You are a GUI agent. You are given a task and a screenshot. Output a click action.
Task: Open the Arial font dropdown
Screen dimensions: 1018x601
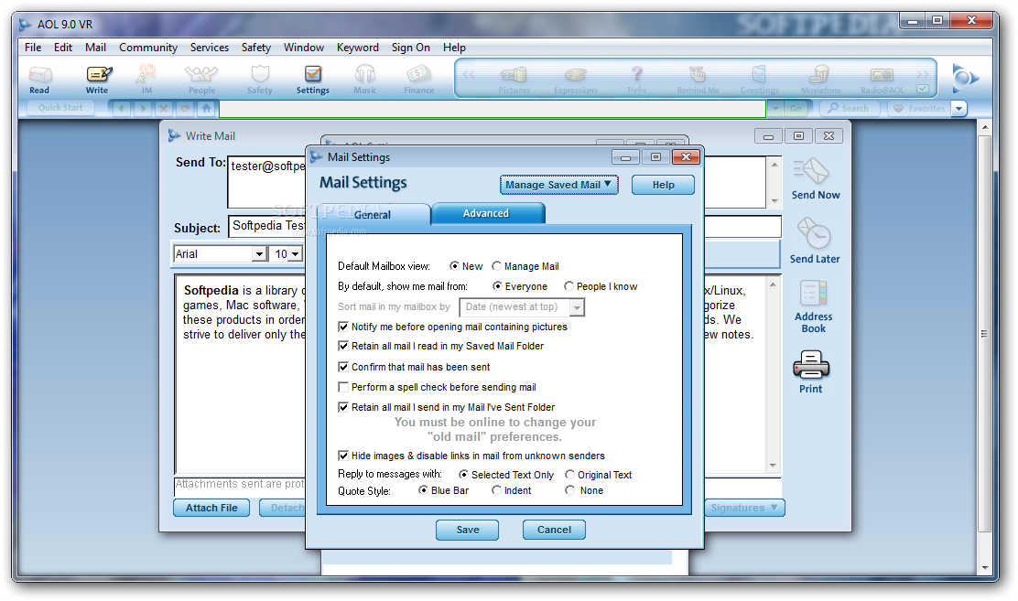click(x=259, y=253)
